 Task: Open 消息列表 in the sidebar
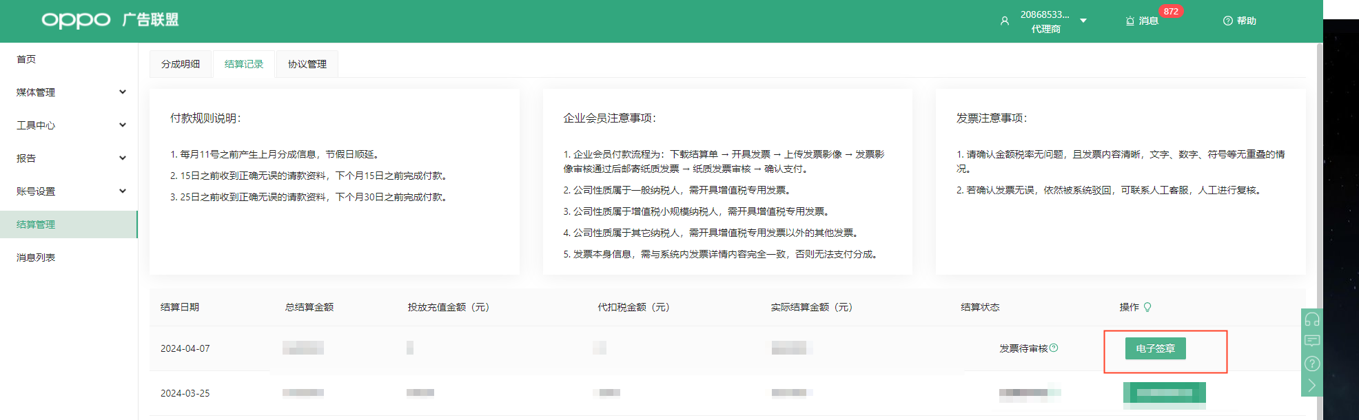36,258
